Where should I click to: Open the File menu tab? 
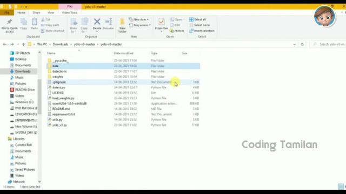pos(7,12)
